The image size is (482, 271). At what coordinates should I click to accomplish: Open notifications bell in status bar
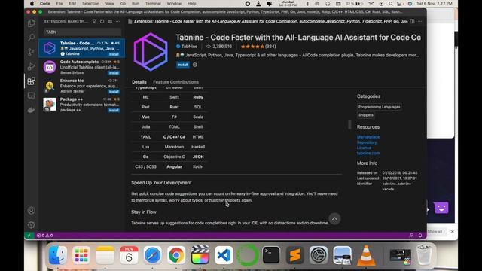tap(420, 236)
